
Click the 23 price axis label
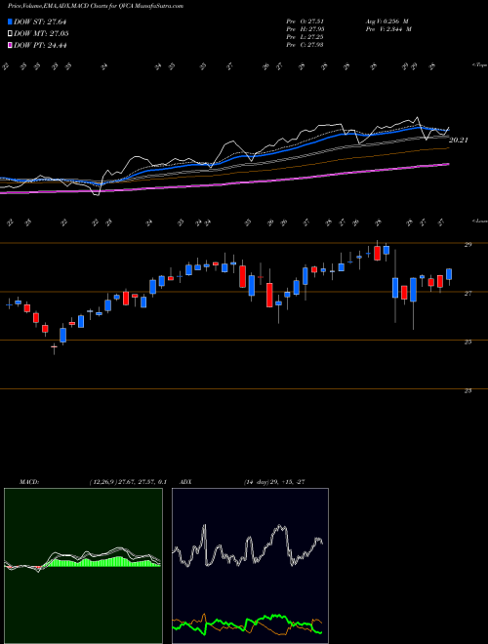(x=468, y=391)
